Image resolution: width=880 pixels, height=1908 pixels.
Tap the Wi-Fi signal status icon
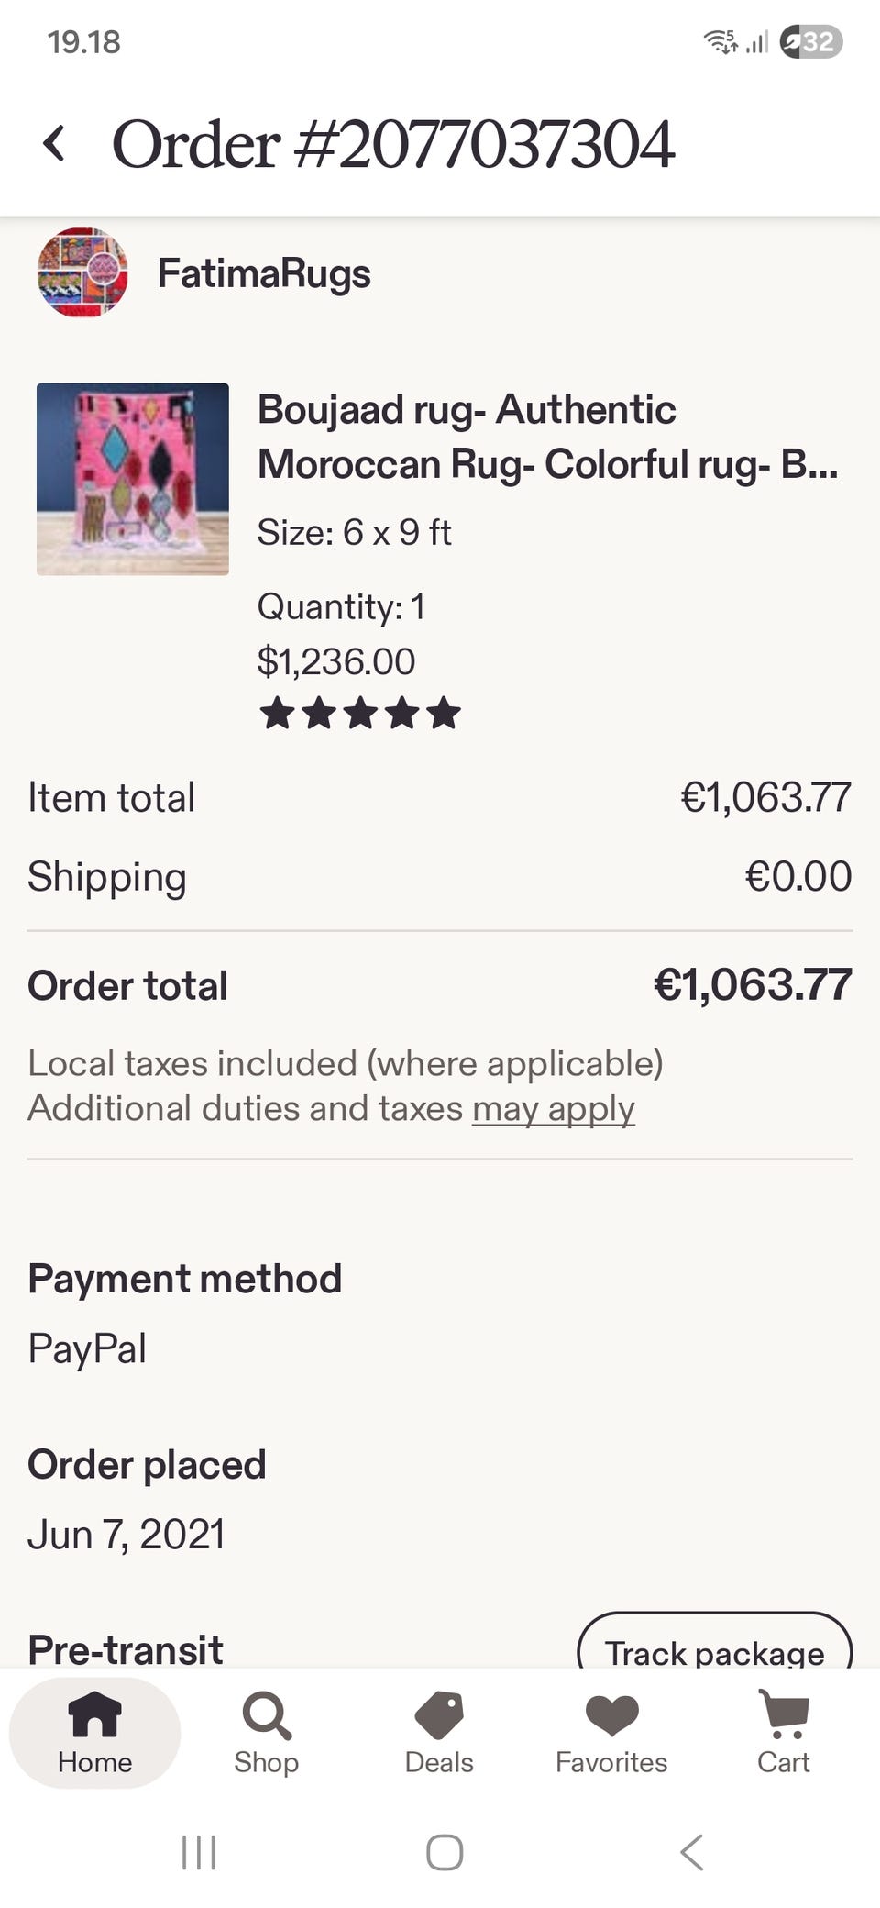coord(720,42)
